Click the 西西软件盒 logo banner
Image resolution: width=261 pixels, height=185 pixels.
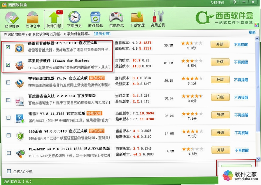click(224, 18)
